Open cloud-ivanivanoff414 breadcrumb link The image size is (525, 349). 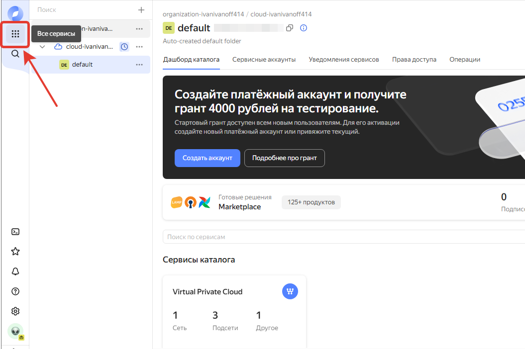(x=281, y=14)
